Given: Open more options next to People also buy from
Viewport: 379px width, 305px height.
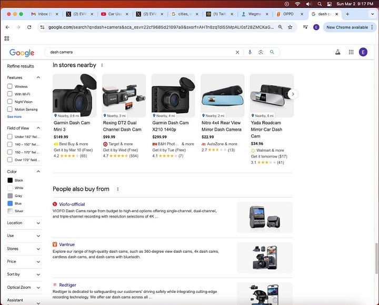Looking at the screenshot, I should pyautogui.click(x=118, y=189).
